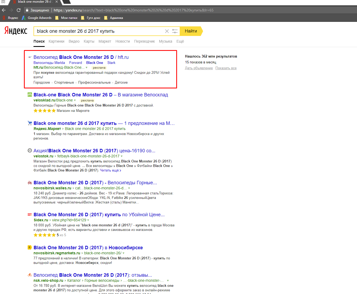The width and height of the screenshot is (357, 294).
Task: Open the Stark sitelink
Action: tap(111, 63)
